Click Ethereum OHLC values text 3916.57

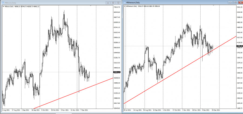(x=149, y=6)
